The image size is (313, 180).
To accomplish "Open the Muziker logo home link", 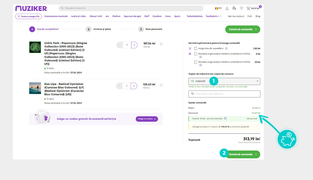I will (31, 8).
